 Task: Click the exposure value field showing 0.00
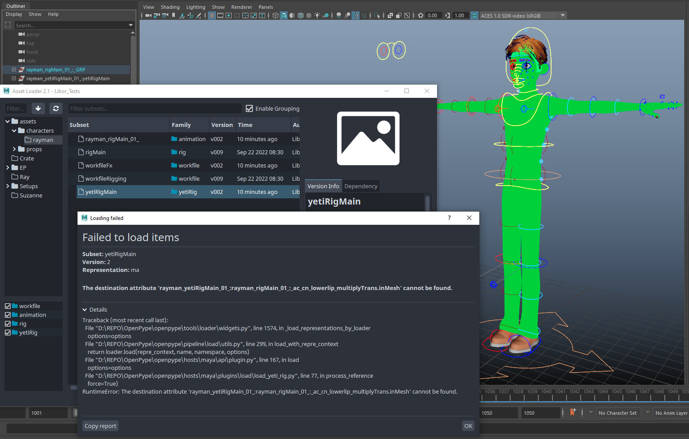tap(434, 15)
